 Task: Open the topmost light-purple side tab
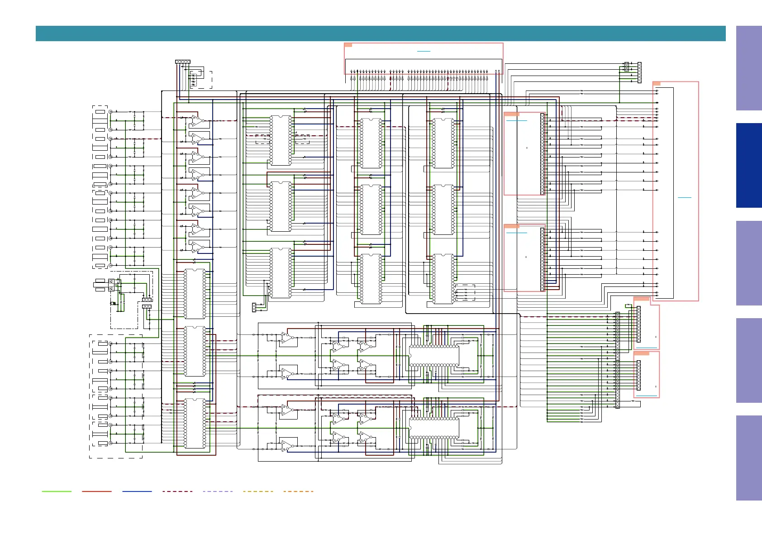click(749, 68)
